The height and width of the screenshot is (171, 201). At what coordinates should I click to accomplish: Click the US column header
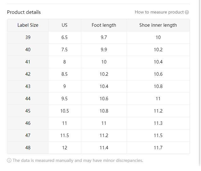[x=65, y=25]
